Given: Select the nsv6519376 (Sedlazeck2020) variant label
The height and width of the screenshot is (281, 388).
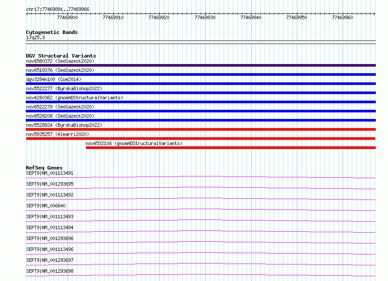Looking at the screenshot, I should pos(60,70).
